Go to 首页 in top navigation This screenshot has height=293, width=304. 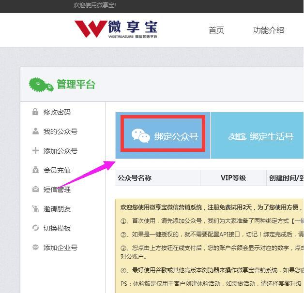tap(216, 30)
